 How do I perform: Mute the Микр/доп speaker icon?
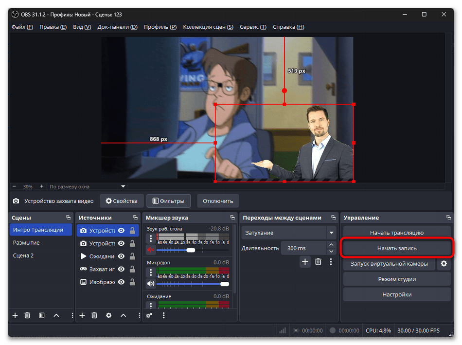point(151,284)
